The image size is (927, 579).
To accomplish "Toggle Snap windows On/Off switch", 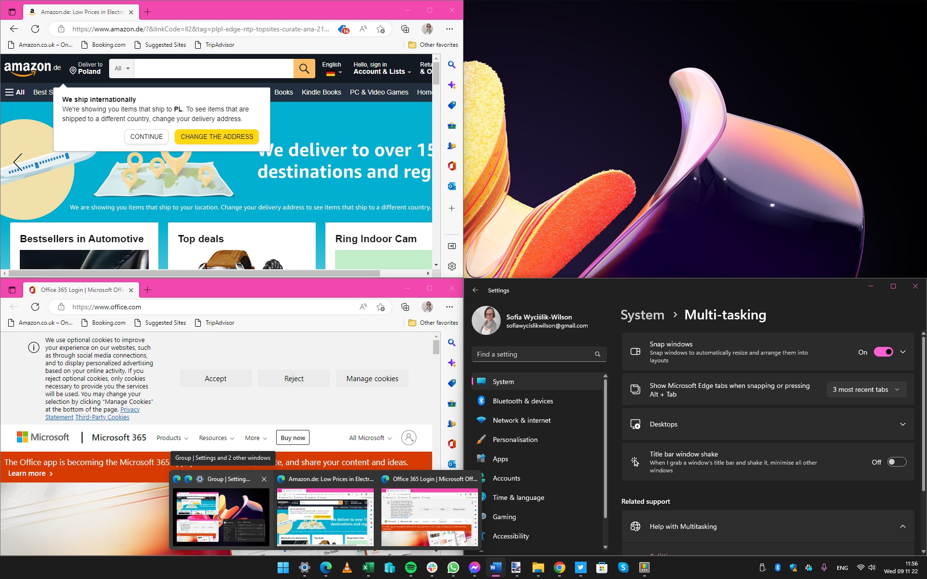I will (882, 352).
